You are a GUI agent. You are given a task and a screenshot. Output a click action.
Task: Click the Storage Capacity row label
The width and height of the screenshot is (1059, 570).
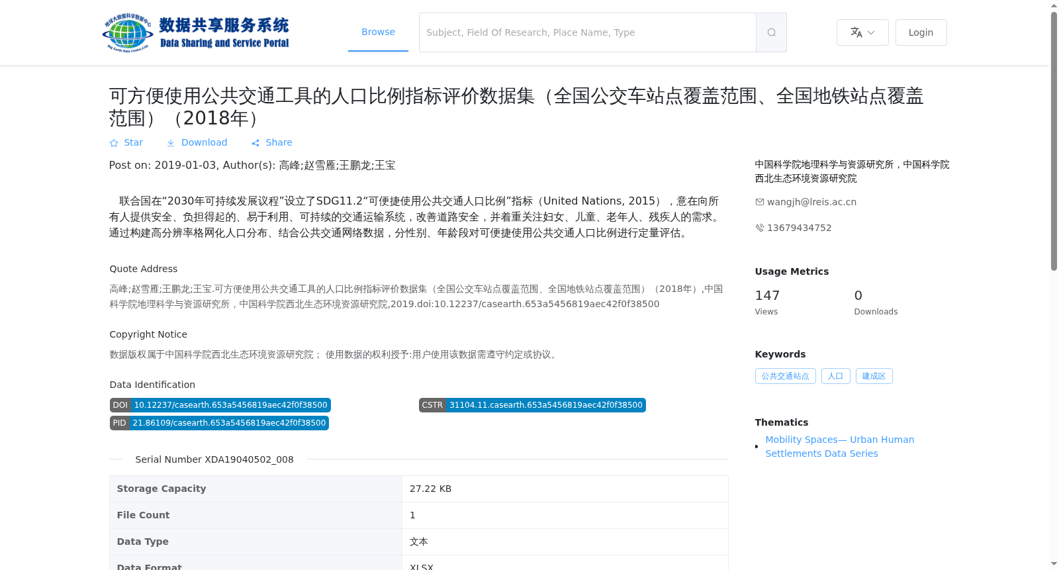click(161, 489)
